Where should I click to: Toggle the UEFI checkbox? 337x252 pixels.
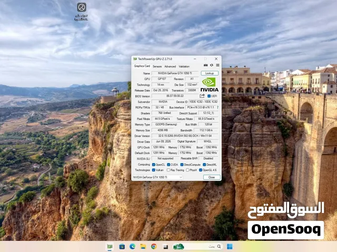pyautogui.click(x=209, y=96)
